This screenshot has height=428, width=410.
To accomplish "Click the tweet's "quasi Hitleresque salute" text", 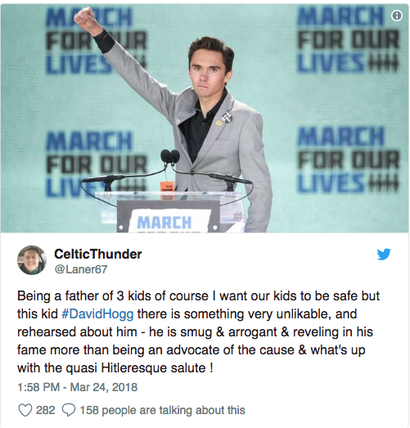I will (x=136, y=368).
